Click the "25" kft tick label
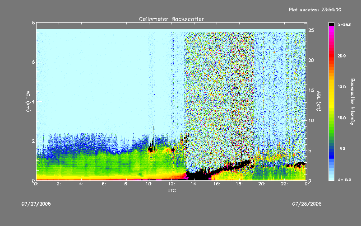Viewport: 361px width, 226px height. click(x=311, y=30)
